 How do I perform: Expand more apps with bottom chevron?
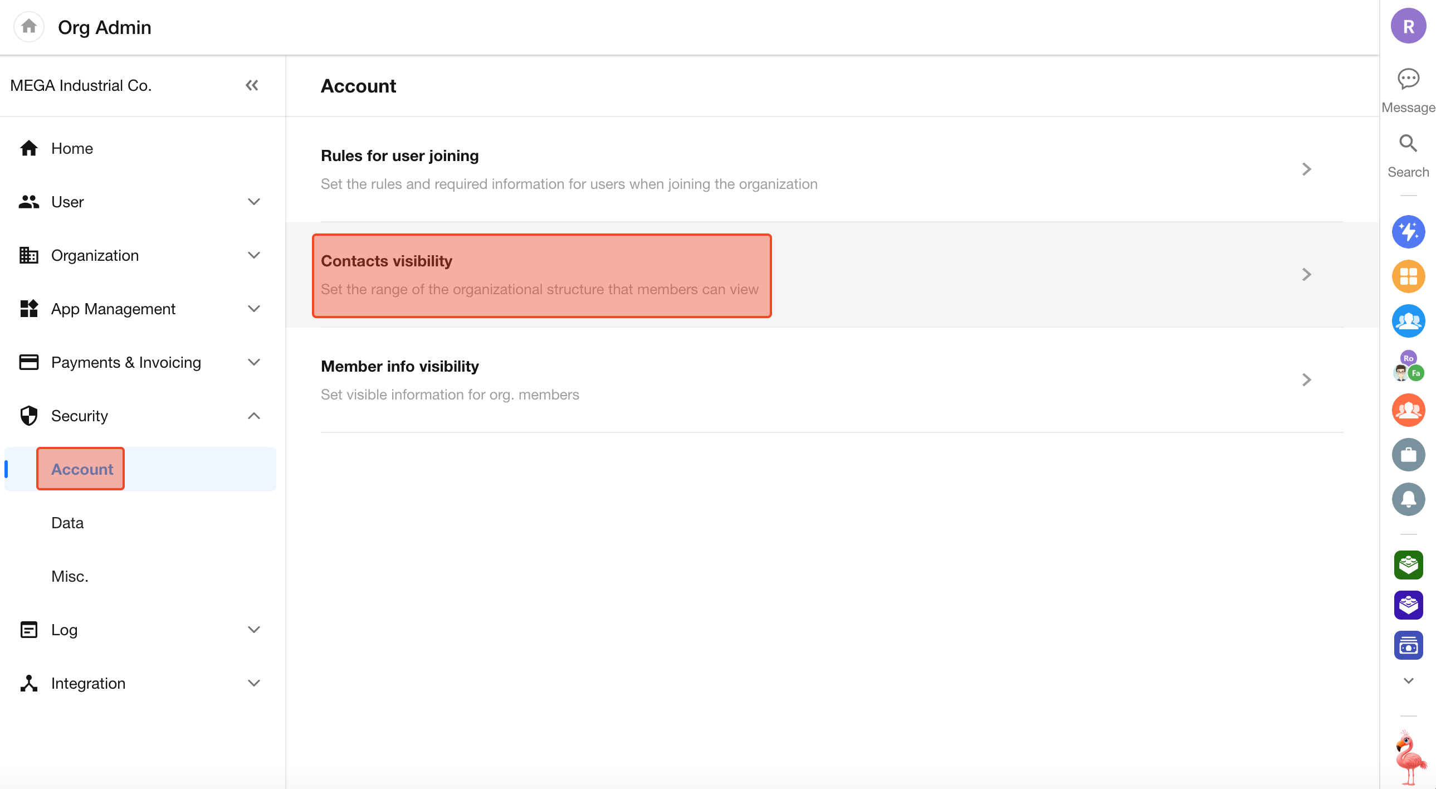click(x=1408, y=681)
